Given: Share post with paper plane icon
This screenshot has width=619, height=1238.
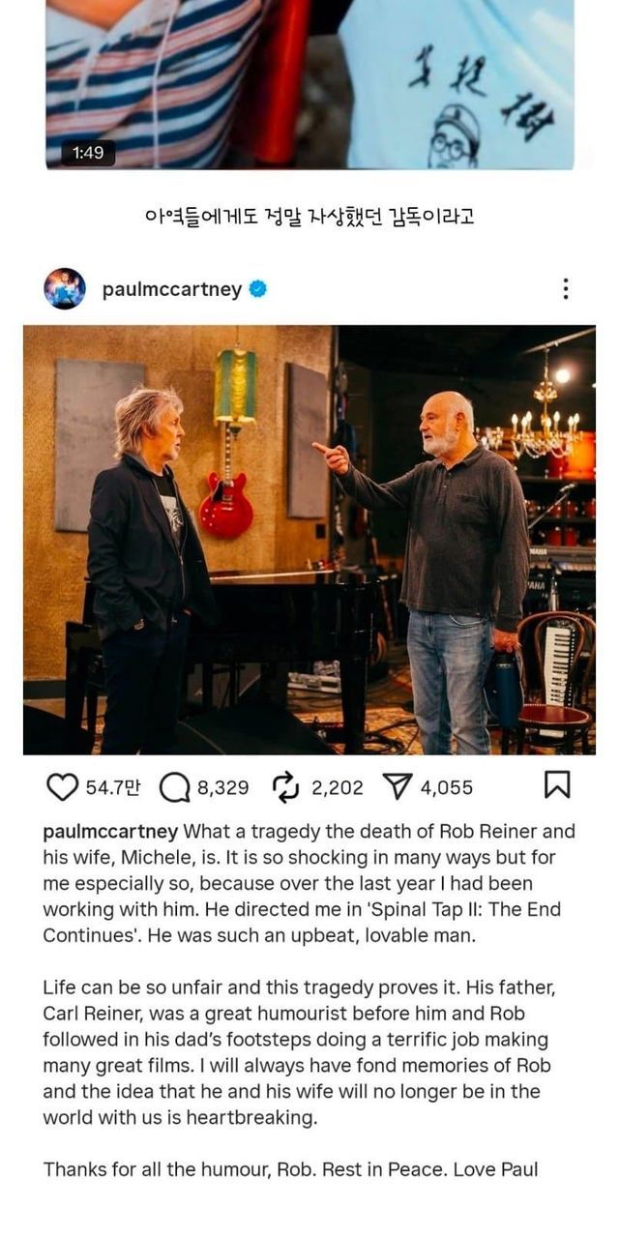Looking at the screenshot, I should coord(398,787).
